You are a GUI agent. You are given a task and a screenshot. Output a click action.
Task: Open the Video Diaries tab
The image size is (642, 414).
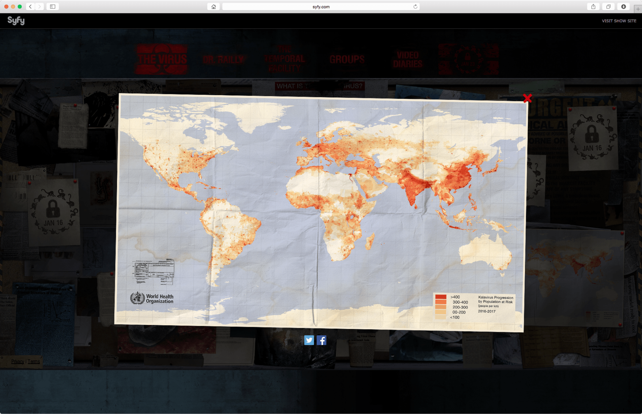click(x=408, y=59)
